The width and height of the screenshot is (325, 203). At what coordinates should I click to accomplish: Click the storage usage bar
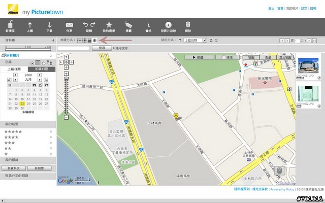coord(28,50)
